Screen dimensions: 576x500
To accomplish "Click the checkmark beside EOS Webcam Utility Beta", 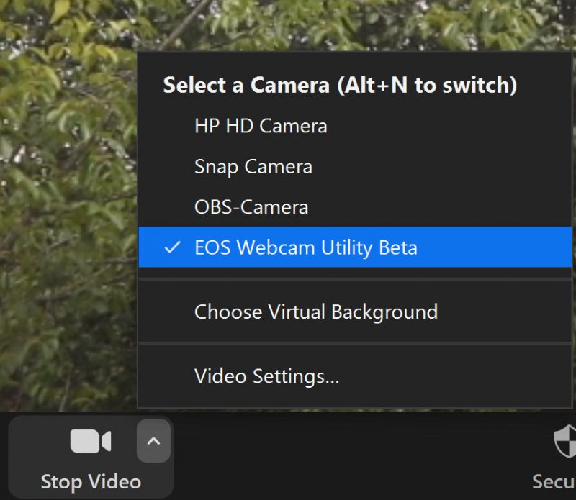I will (172, 247).
